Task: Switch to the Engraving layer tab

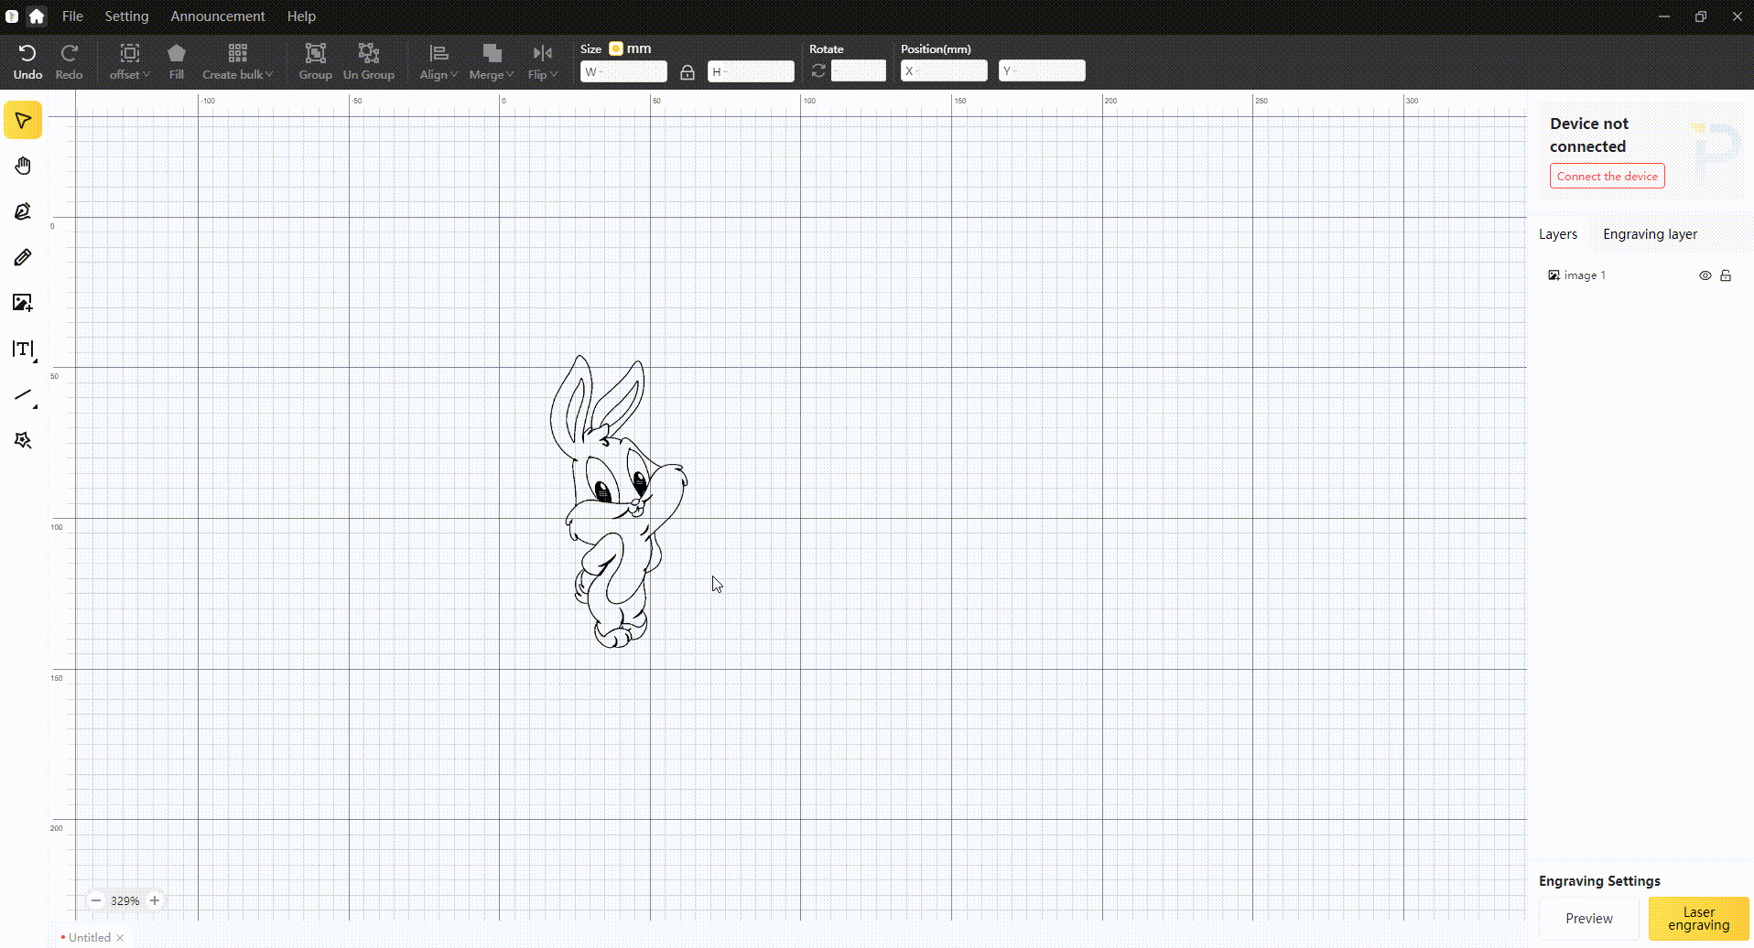Action: [x=1650, y=234]
